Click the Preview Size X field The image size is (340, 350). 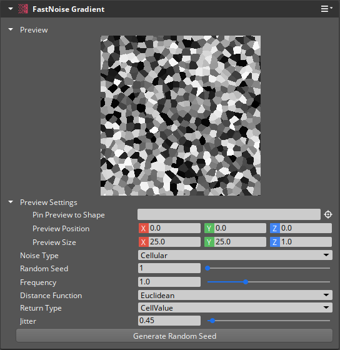click(x=169, y=242)
